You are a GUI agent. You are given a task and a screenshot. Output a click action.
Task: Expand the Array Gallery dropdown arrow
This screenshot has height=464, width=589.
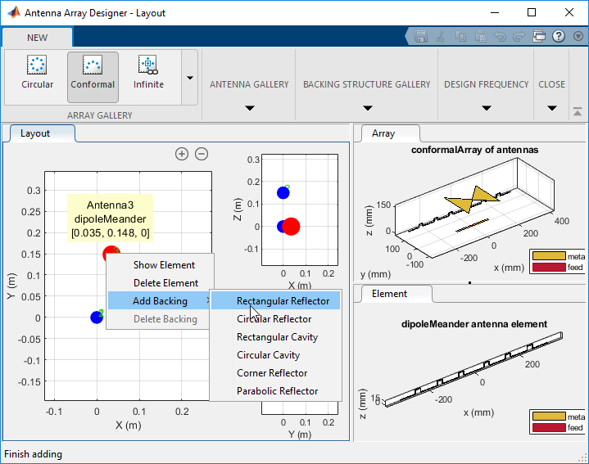190,78
